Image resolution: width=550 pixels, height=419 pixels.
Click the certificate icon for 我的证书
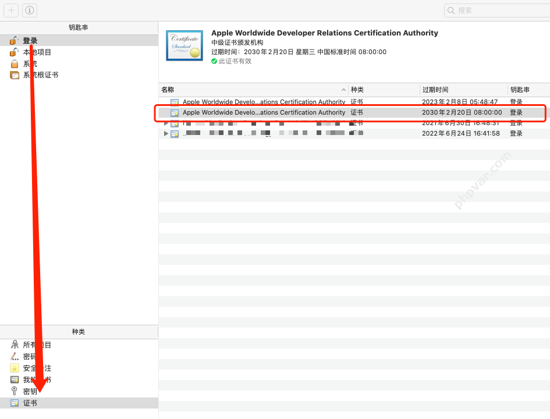point(15,379)
